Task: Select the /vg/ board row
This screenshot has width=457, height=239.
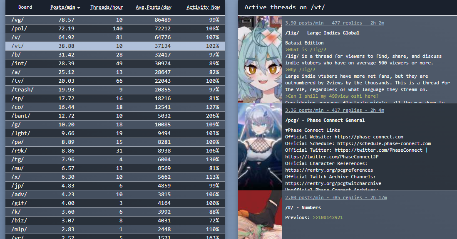Action: [x=115, y=20]
